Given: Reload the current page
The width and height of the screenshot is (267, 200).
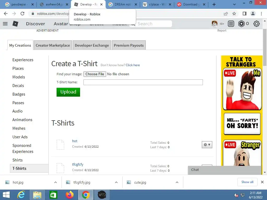Looking at the screenshot, I should pos(22,14).
